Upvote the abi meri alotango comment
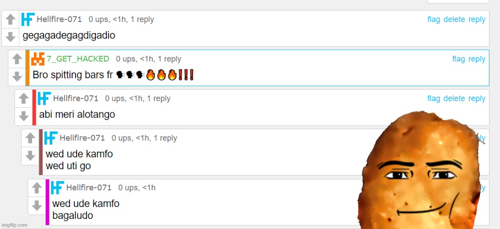Viewport: 500px width, 229px height. (24, 99)
